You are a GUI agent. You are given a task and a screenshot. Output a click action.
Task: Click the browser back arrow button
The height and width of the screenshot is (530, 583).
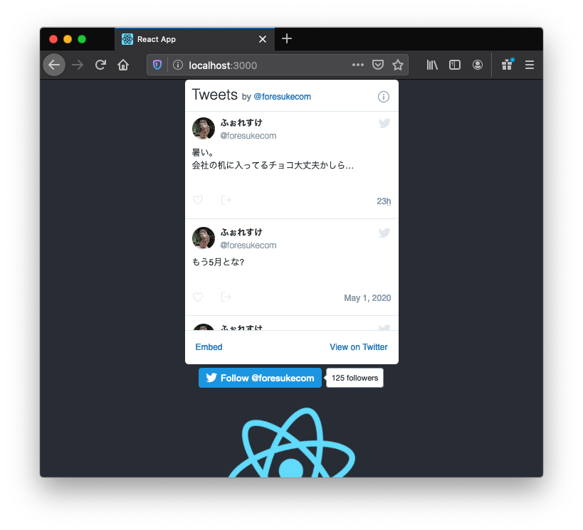tap(54, 65)
